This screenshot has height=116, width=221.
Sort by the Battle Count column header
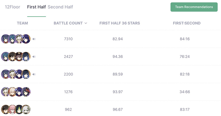(x=68, y=23)
